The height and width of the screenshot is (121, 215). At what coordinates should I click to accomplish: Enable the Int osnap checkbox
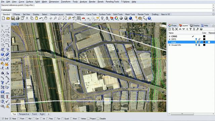click(x=41, y=119)
